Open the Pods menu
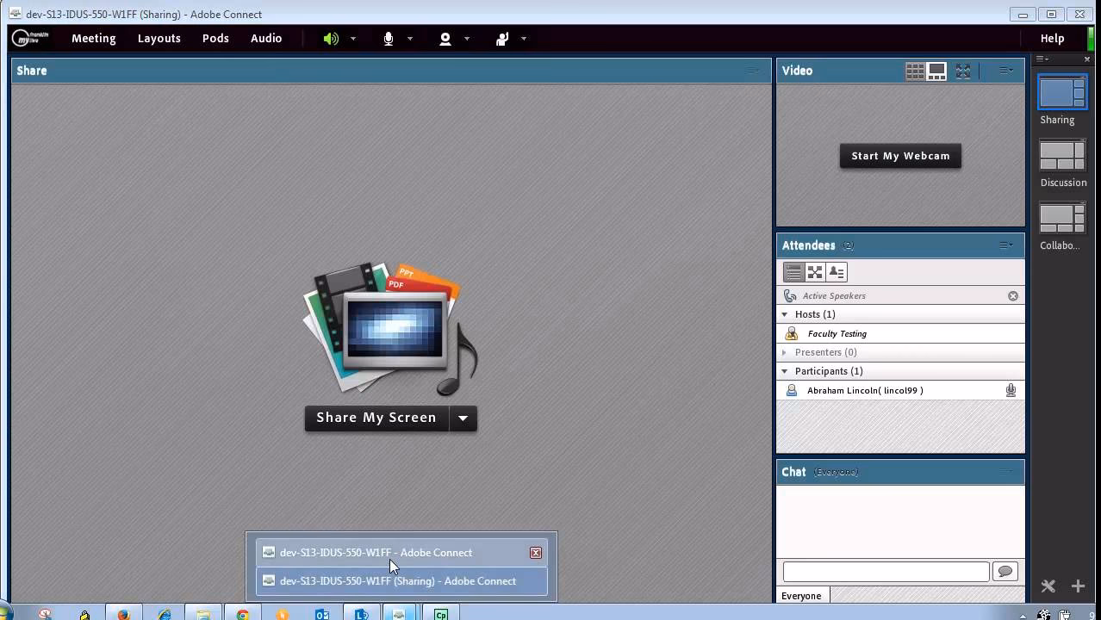Viewport: 1101px width, 620px height. pos(215,39)
